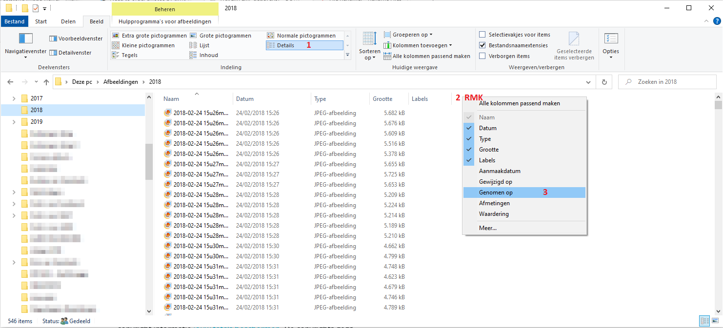Open the Groeperen op dropdown
723x328 pixels.
pyautogui.click(x=408, y=35)
